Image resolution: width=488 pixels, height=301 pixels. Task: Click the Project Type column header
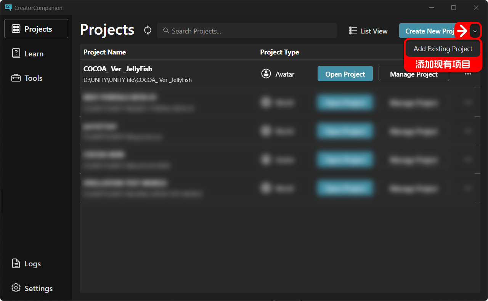point(279,52)
